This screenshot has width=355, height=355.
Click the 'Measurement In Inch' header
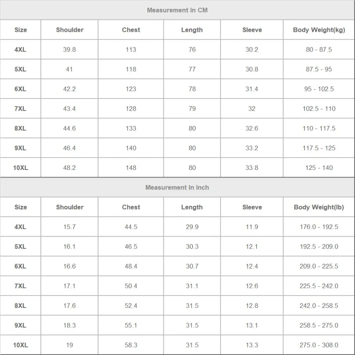pyautogui.click(x=177, y=187)
